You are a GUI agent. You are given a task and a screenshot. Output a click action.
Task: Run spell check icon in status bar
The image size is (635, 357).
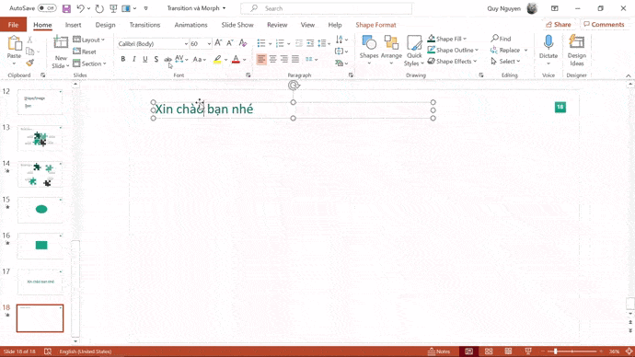pyautogui.click(x=48, y=351)
